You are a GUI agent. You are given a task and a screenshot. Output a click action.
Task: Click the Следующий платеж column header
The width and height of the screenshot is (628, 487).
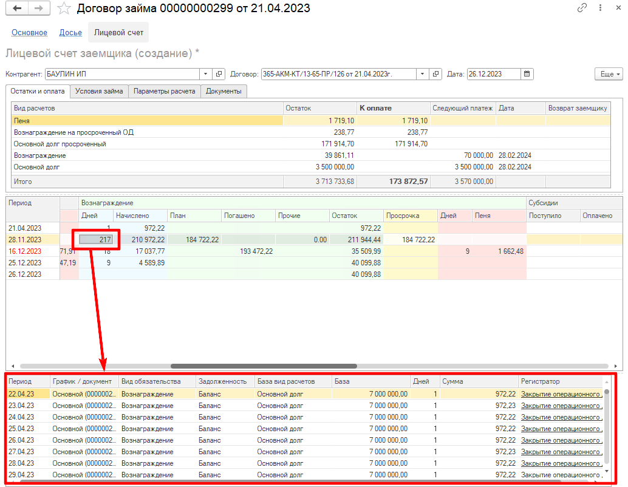tap(463, 108)
